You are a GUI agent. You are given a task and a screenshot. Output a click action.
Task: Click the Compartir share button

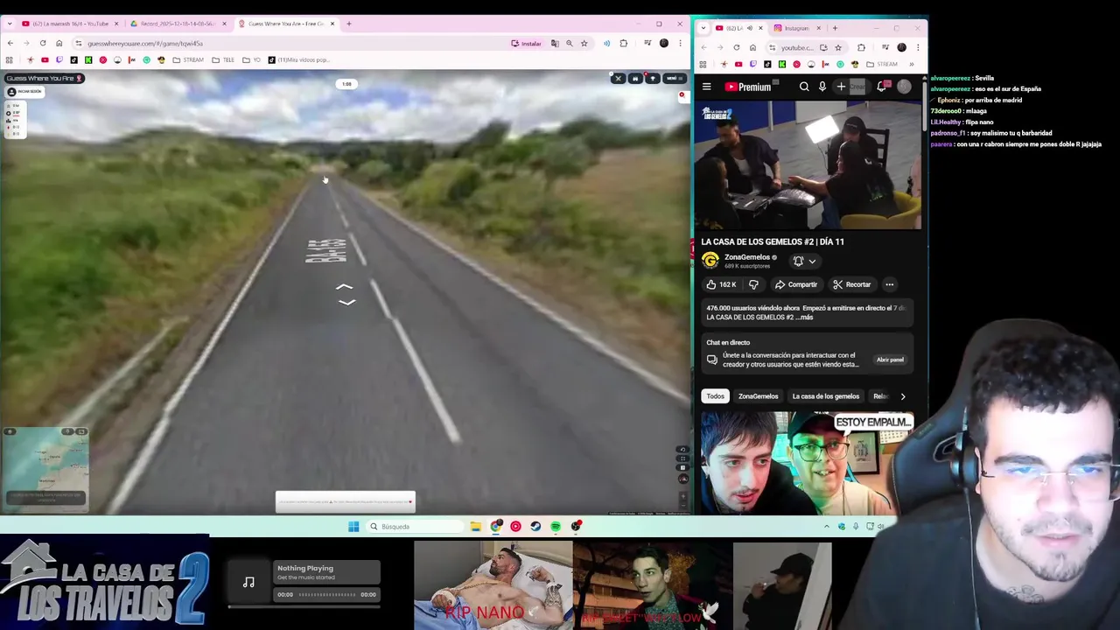pos(795,284)
